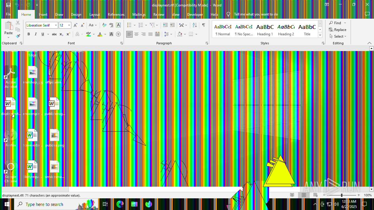Decrease paragraph indent
374x210 pixels.
(x=165, y=25)
